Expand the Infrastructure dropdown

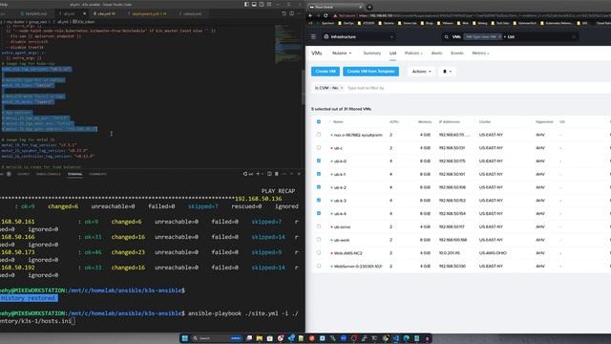pyautogui.click(x=391, y=36)
